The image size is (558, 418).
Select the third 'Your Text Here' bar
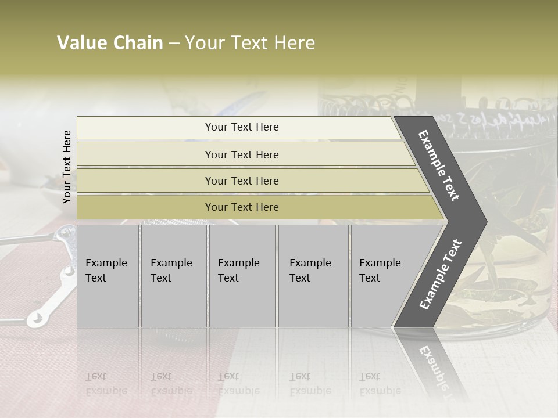253,181
